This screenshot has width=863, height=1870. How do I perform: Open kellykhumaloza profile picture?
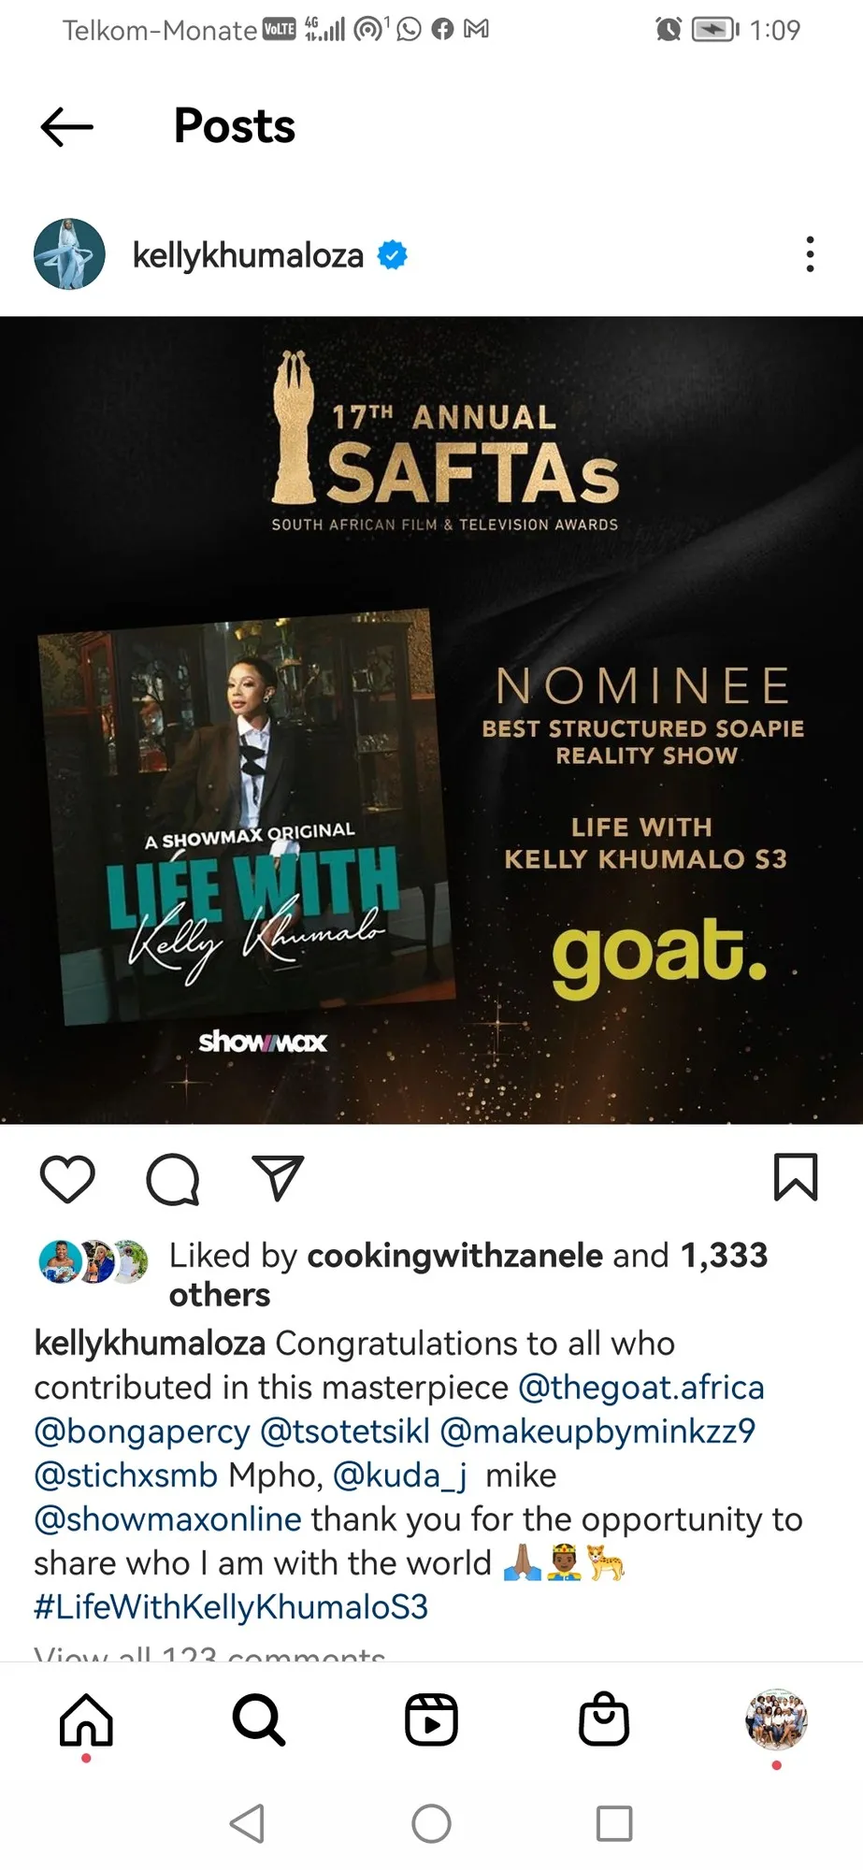click(69, 254)
